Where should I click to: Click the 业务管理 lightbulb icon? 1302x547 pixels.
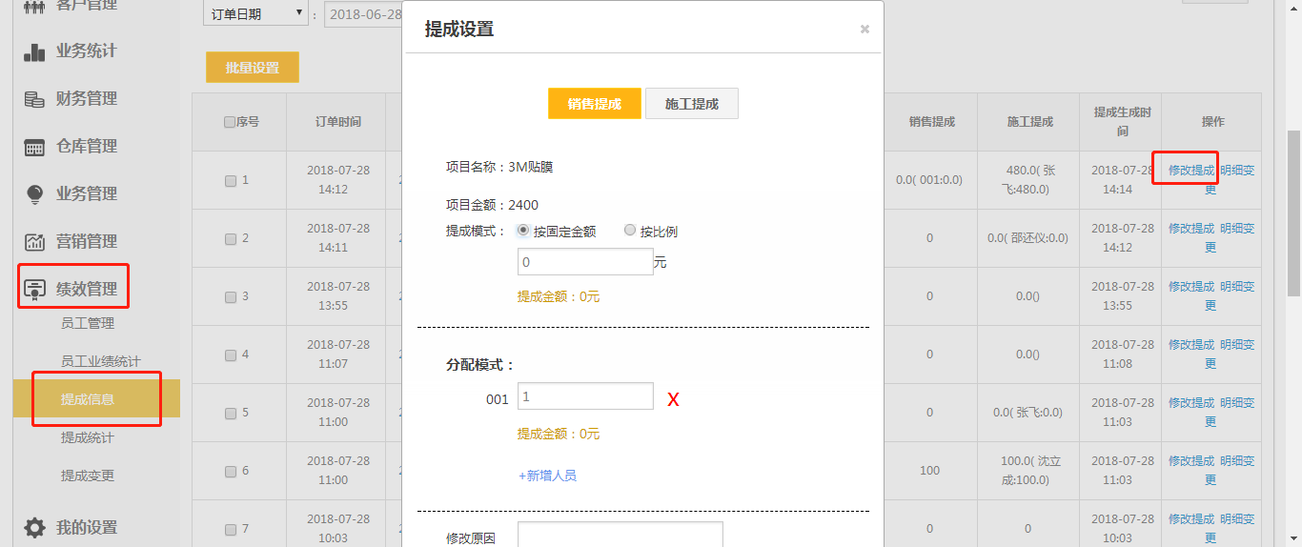click(x=34, y=194)
